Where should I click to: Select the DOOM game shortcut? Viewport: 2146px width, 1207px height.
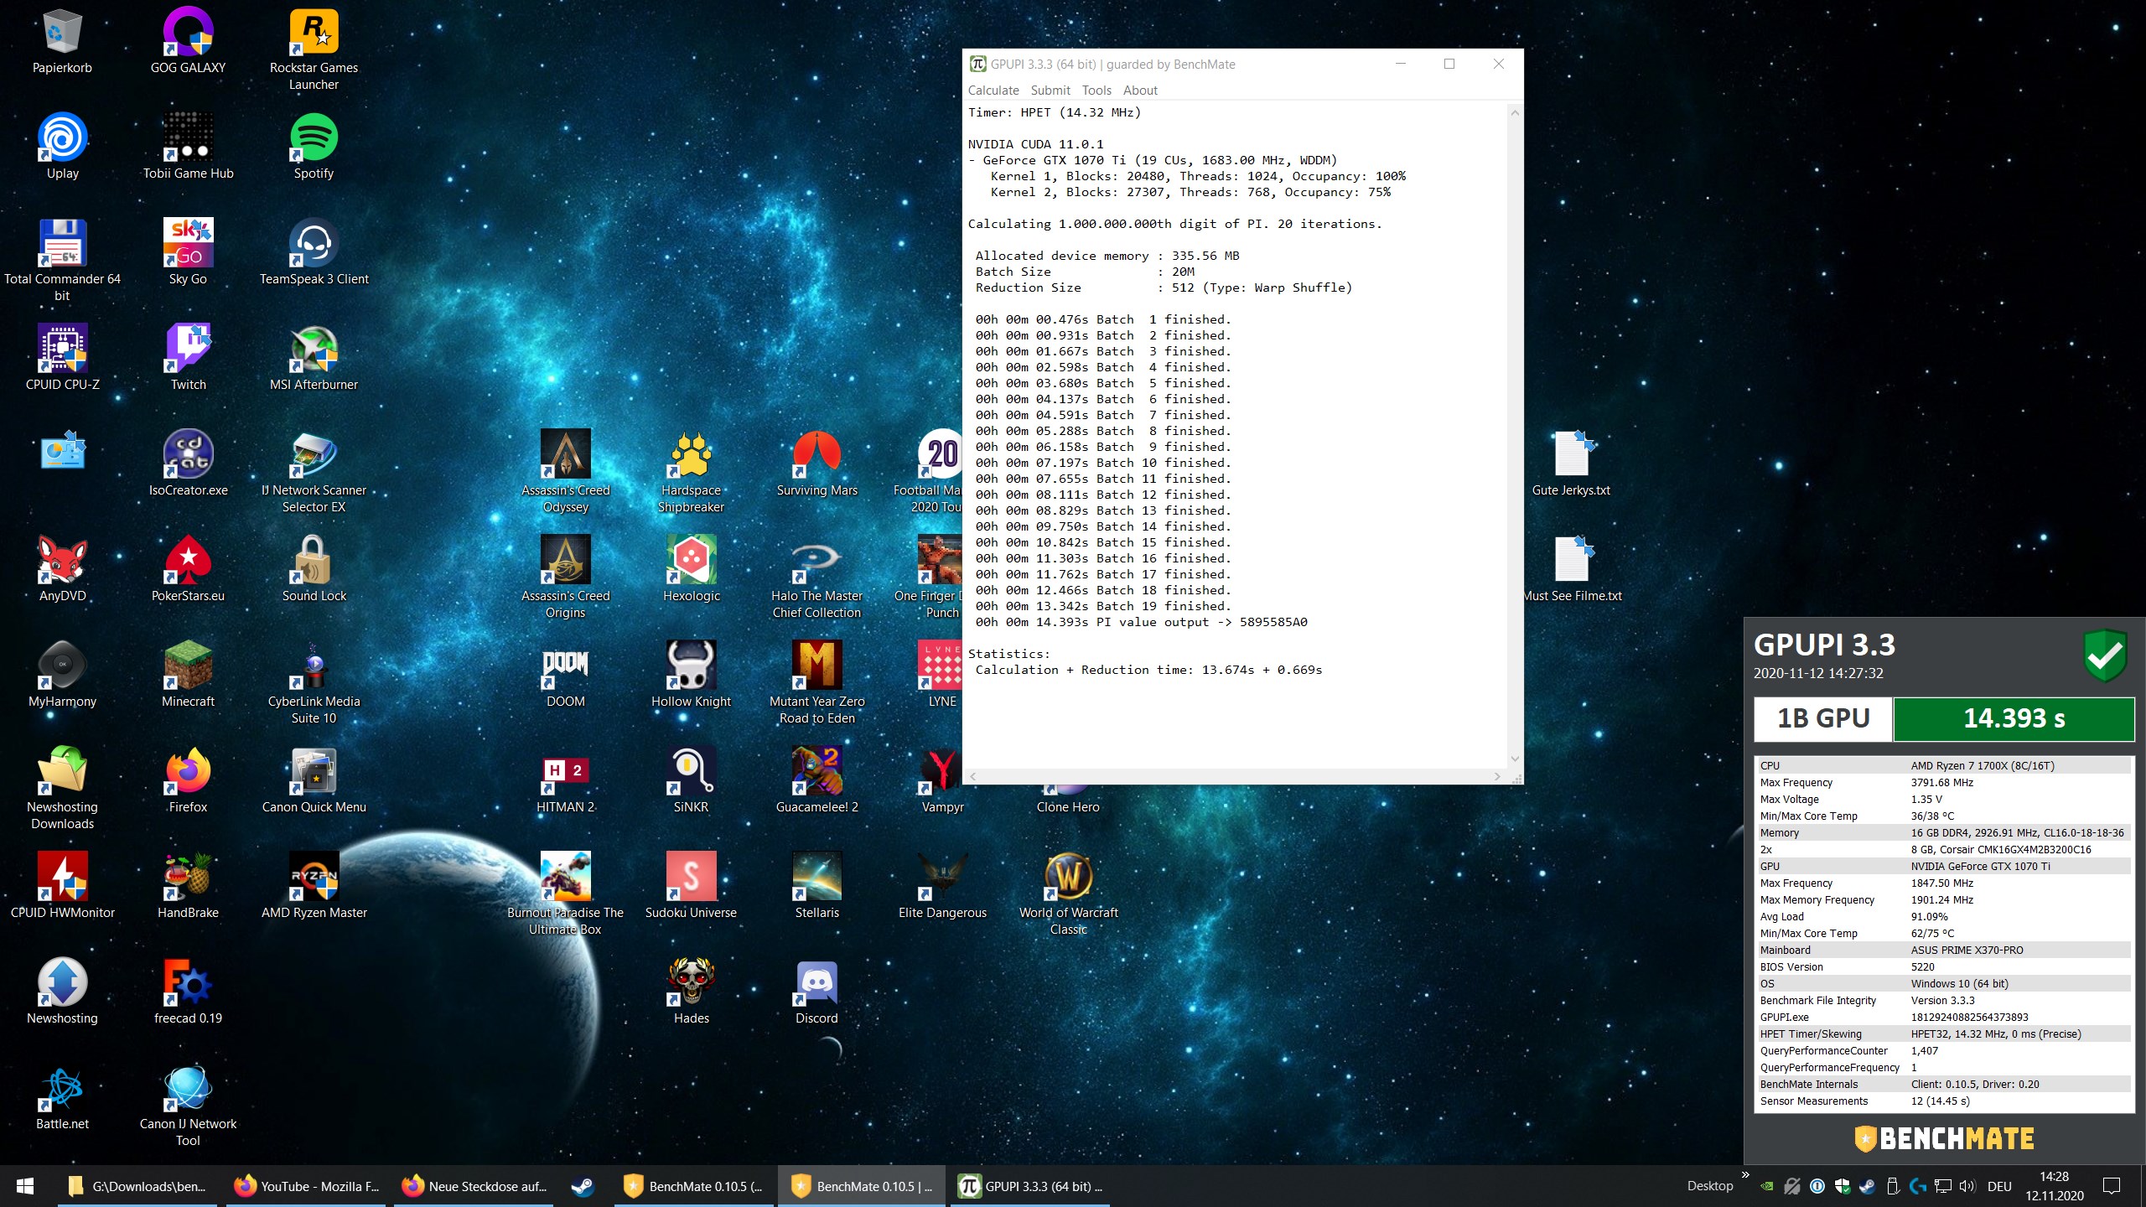(x=565, y=676)
